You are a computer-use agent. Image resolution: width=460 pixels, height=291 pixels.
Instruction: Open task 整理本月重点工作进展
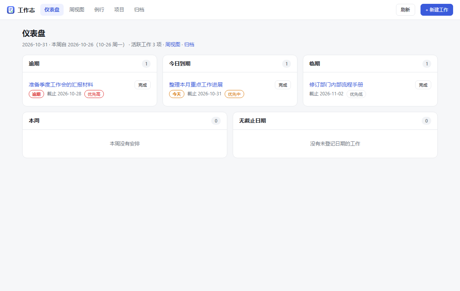click(196, 85)
